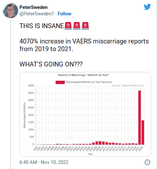157x169 pixels.
Task: Click the middle red siren emoji
Action: click(77, 26)
